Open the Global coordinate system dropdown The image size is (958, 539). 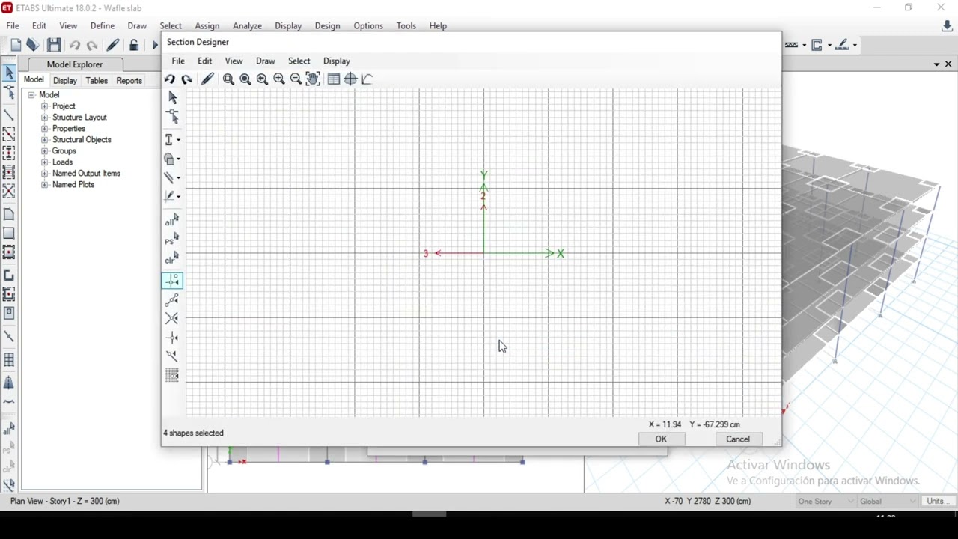pos(888,501)
